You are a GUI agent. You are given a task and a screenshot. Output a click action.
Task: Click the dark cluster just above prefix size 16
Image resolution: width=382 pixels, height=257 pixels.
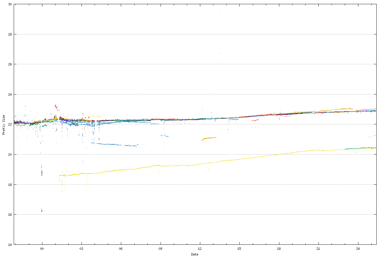point(42,211)
